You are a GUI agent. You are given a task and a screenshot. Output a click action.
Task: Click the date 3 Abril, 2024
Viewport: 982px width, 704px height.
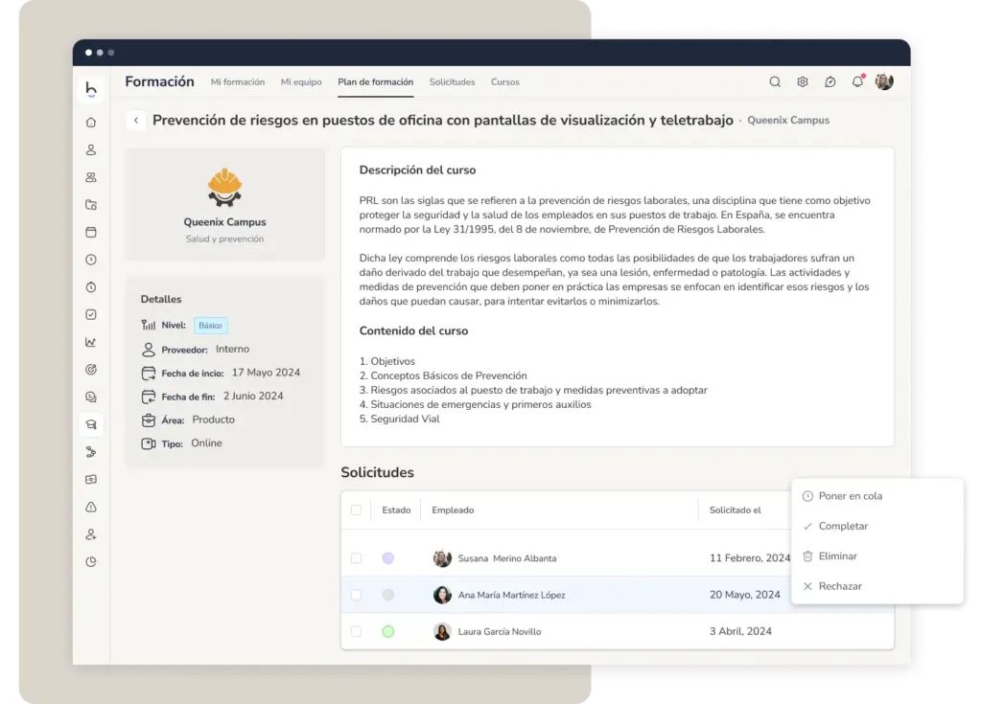[x=740, y=631]
